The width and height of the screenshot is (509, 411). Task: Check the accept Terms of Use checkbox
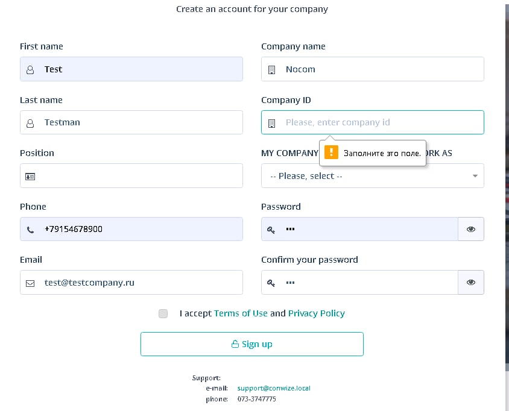click(163, 313)
